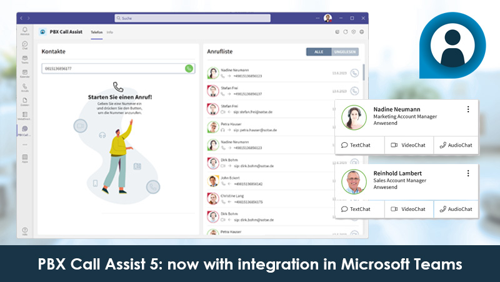500x282 pixels.
Task: Call back Stefan Frei at +49815136856137
Action: (354, 91)
